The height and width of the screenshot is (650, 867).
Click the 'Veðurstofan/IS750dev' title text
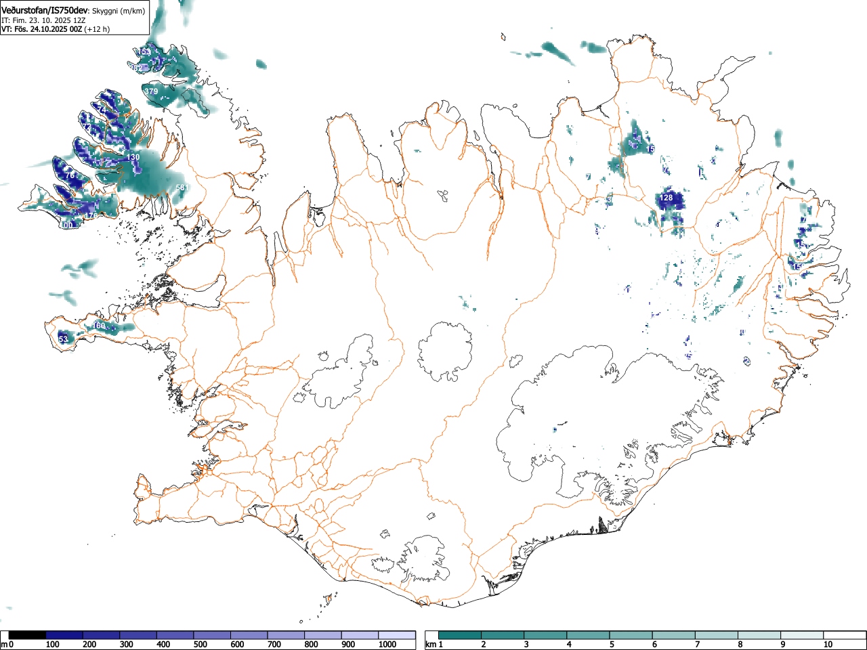pyautogui.click(x=45, y=10)
